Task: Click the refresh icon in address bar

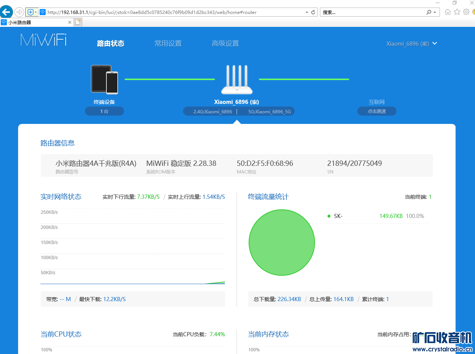Action: click(x=313, y=12)
